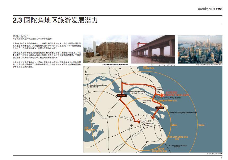
Task: Click the Taihu Lake label
Action: (90, 129)
